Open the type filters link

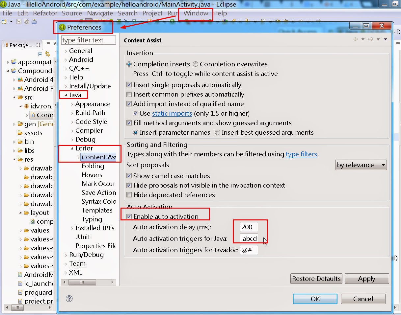pyautogui.click(x=301, y=154)
